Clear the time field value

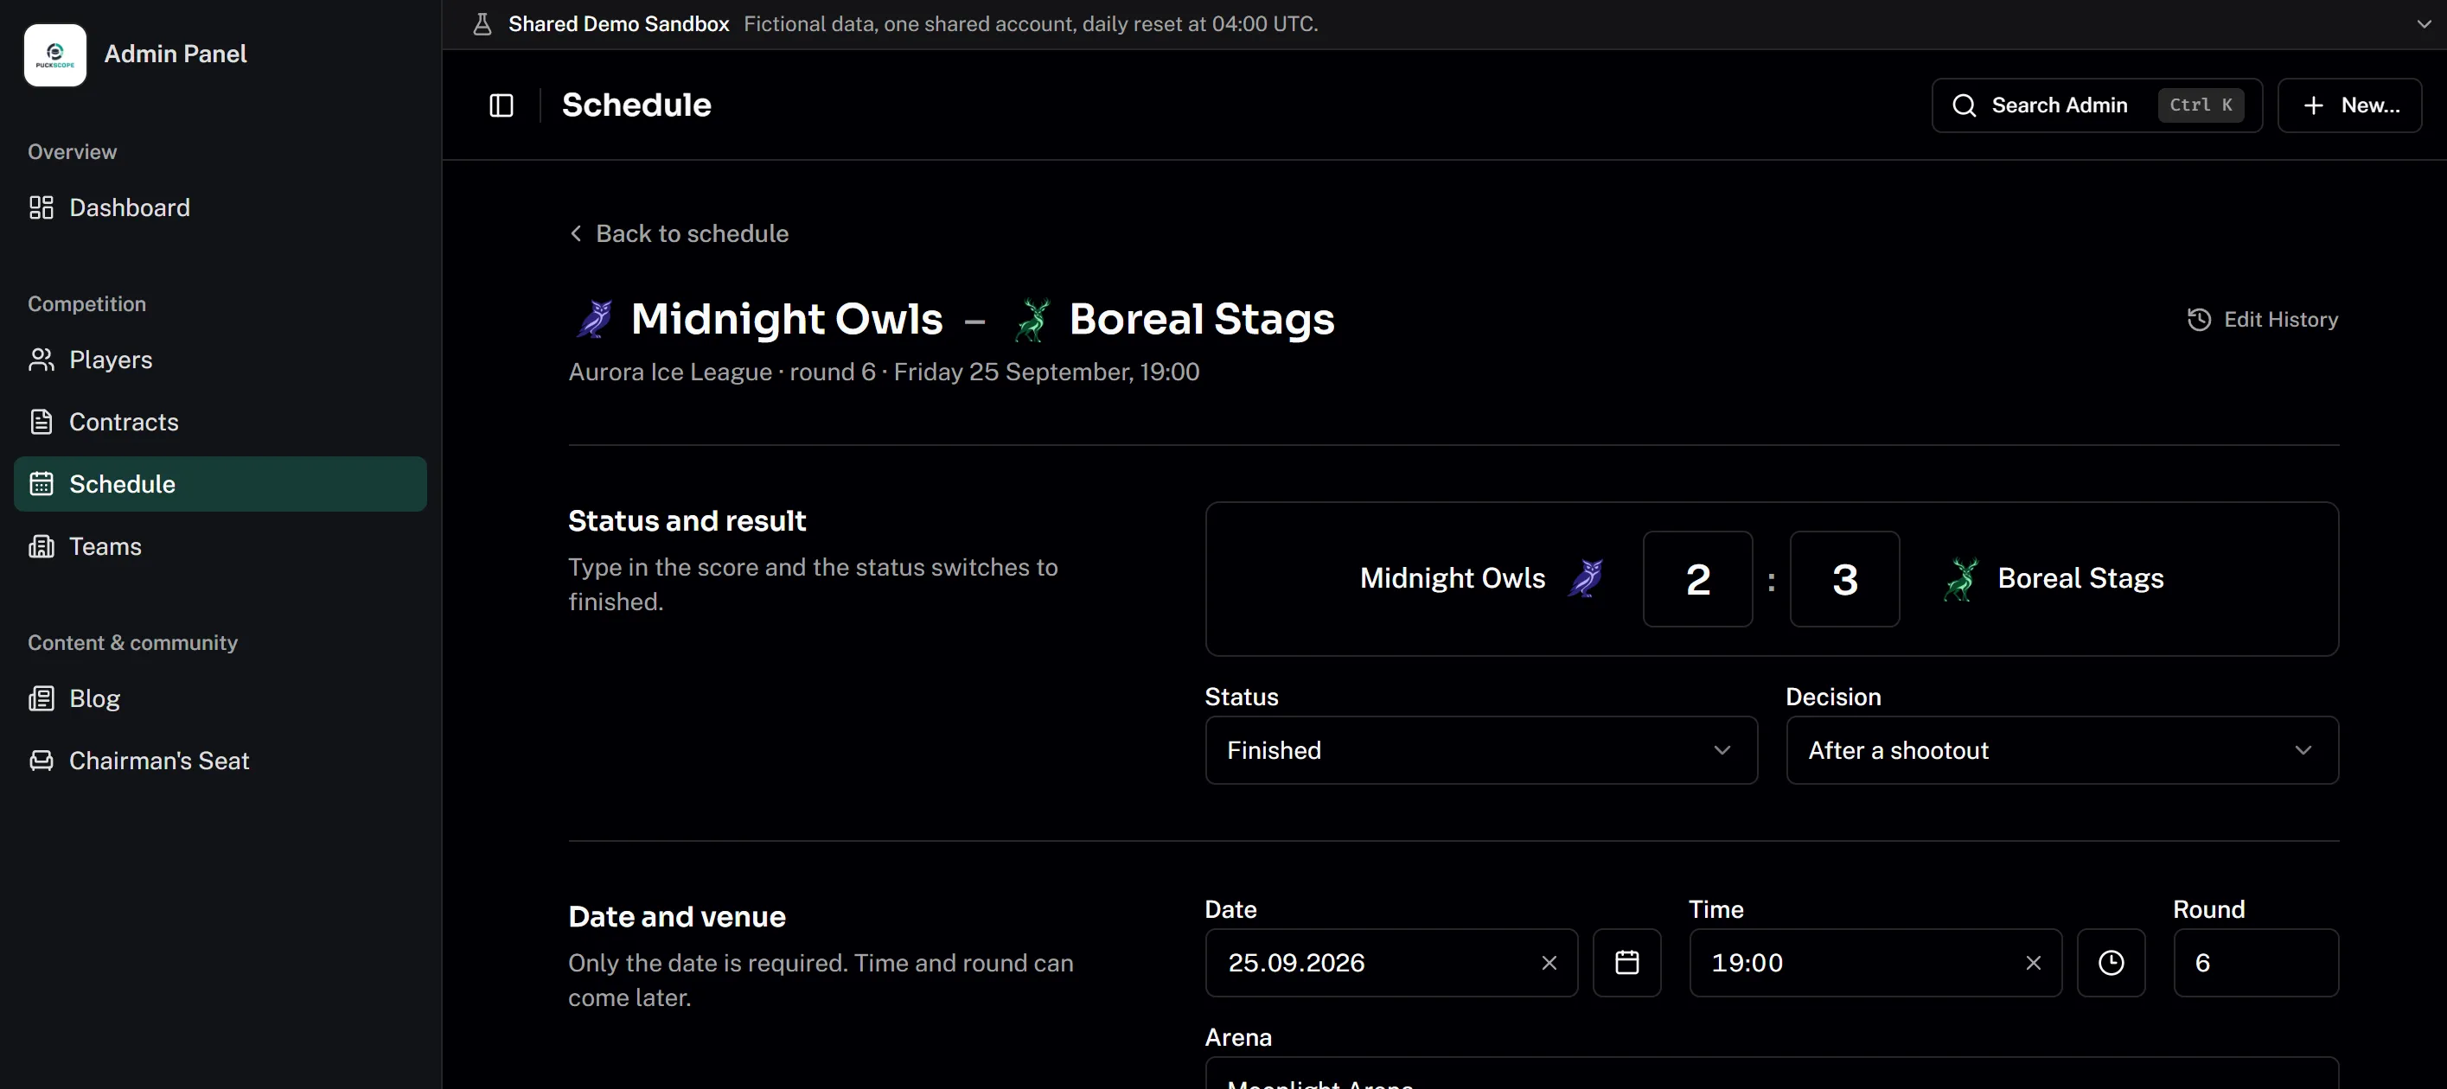click(2034, 963)
